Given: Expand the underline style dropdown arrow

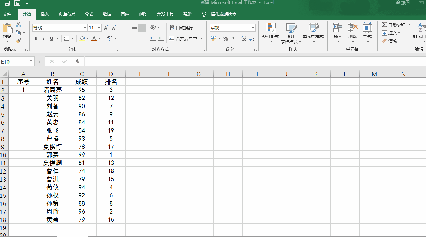Looking at the screenshot, I should (x=57, y=39).
